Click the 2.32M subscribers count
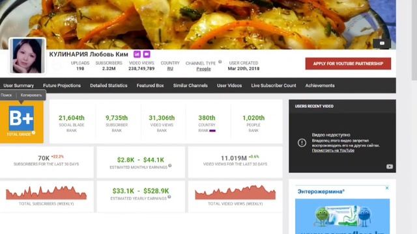 coord(109,68)
